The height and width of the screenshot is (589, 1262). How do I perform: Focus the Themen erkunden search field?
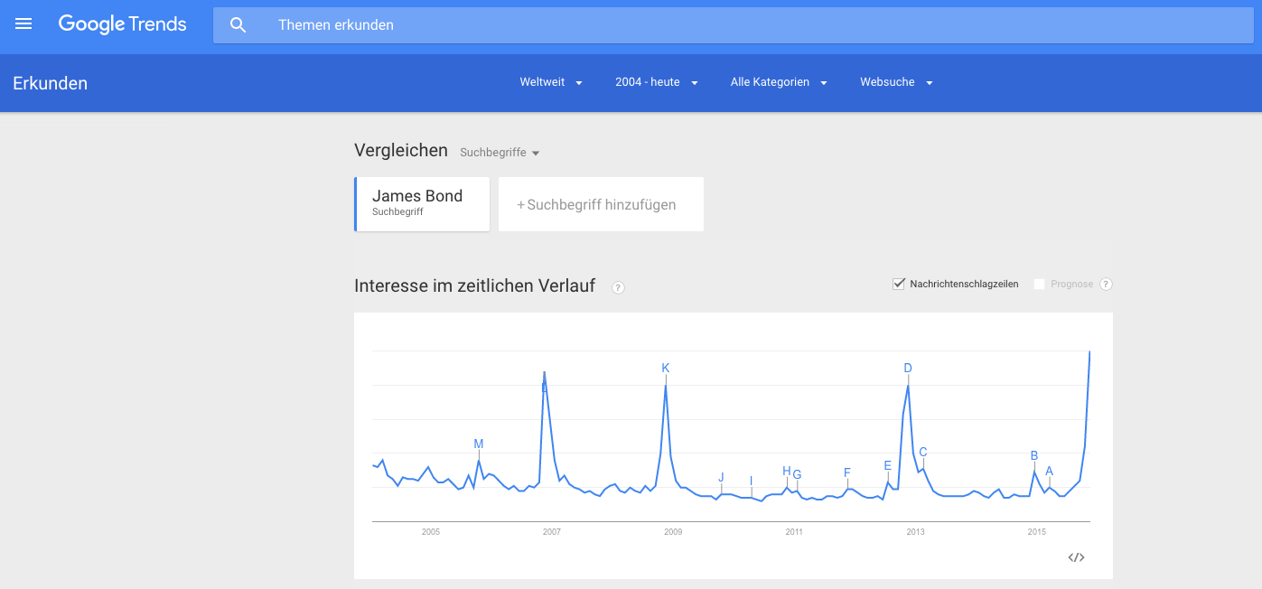733,25
